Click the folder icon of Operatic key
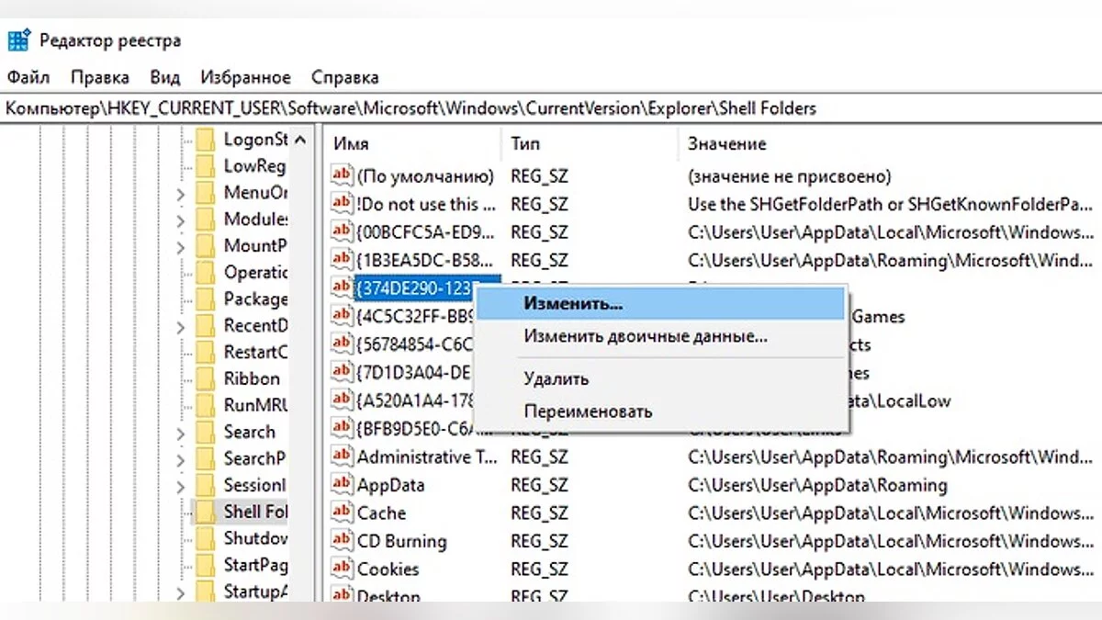Viewport: 1102px width, 620px height. (x=205, y=273)
